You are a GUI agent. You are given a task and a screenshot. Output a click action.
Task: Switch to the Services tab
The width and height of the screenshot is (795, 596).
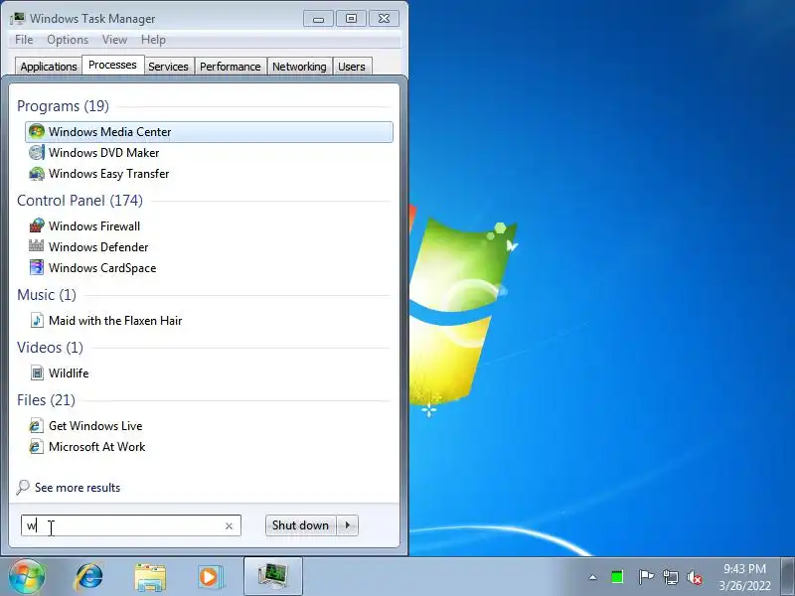pos(168,67)
